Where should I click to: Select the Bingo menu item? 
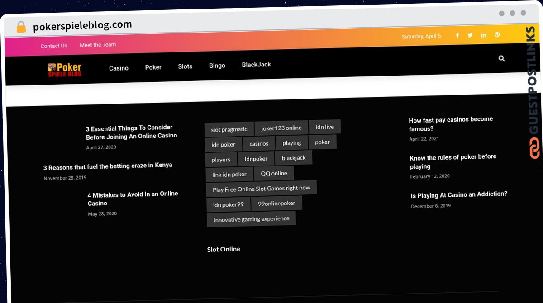[x=217, y=66]
